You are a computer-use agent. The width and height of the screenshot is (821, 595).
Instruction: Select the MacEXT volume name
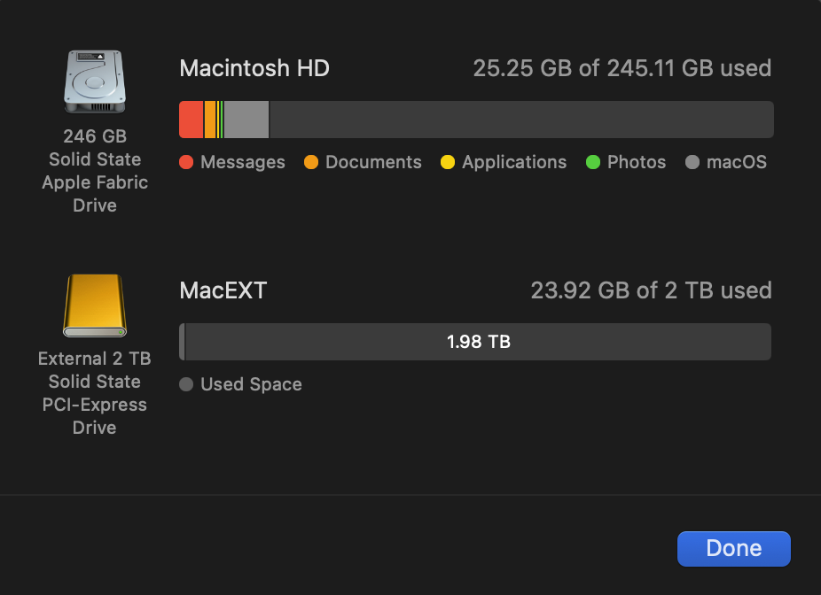tap(223, 290)
